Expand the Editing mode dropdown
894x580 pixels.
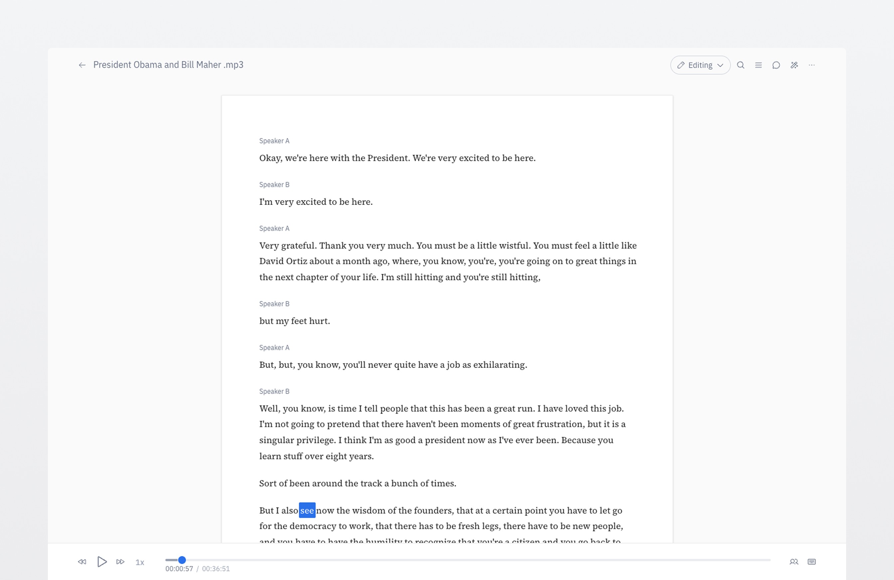(x=700, y=66)
